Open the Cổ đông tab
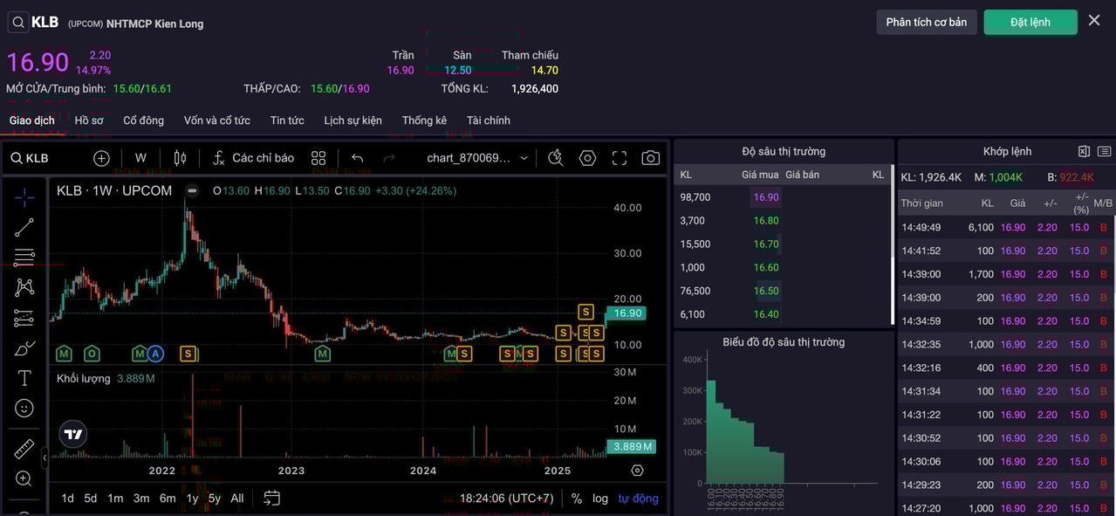 pos(143,120)
